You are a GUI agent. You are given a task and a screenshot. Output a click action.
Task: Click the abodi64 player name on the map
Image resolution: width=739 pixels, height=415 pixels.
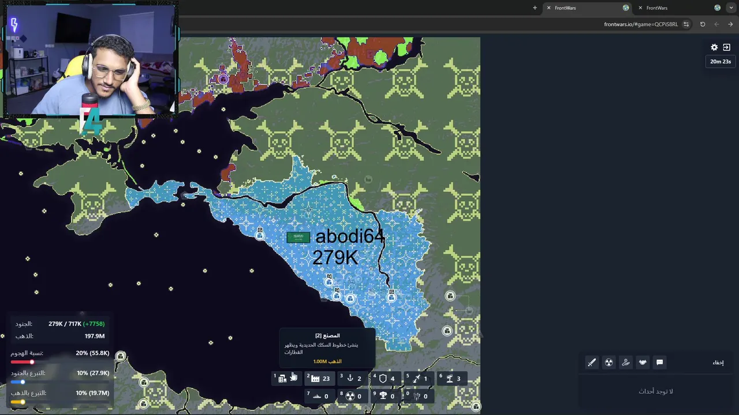coord(350,236)
